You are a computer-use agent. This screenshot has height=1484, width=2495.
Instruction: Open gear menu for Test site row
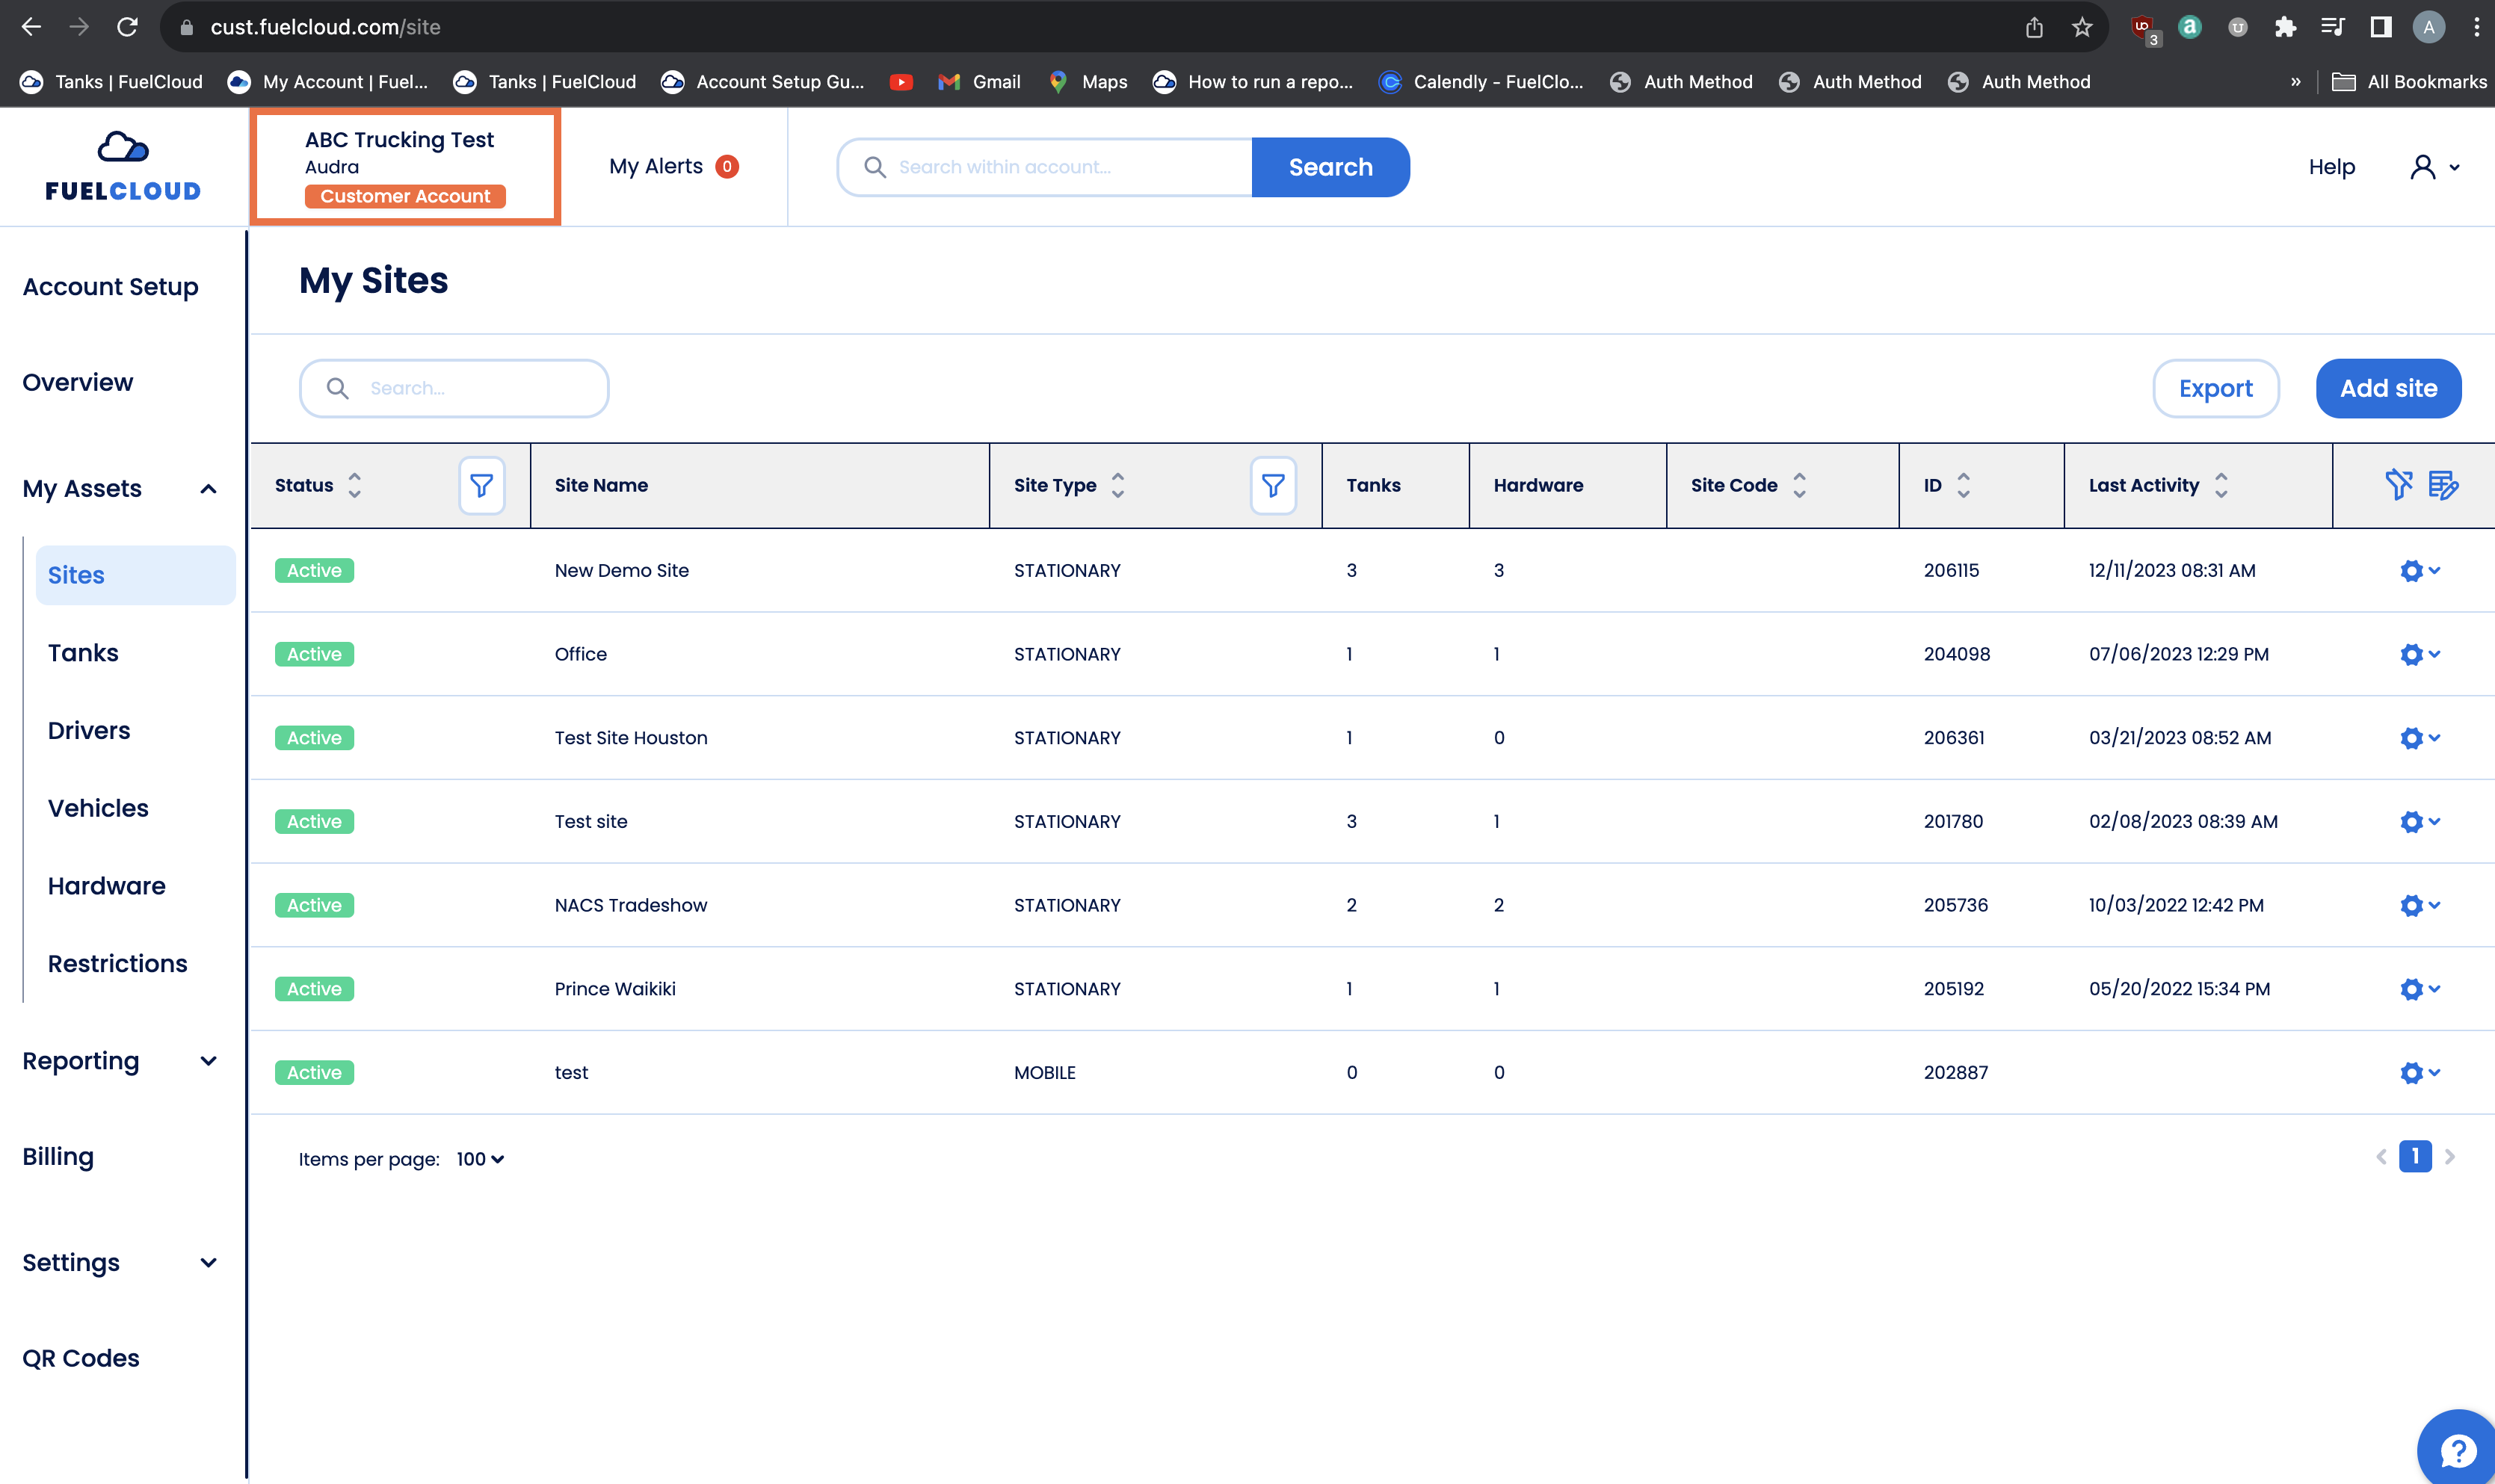[x=2419, y=822]
